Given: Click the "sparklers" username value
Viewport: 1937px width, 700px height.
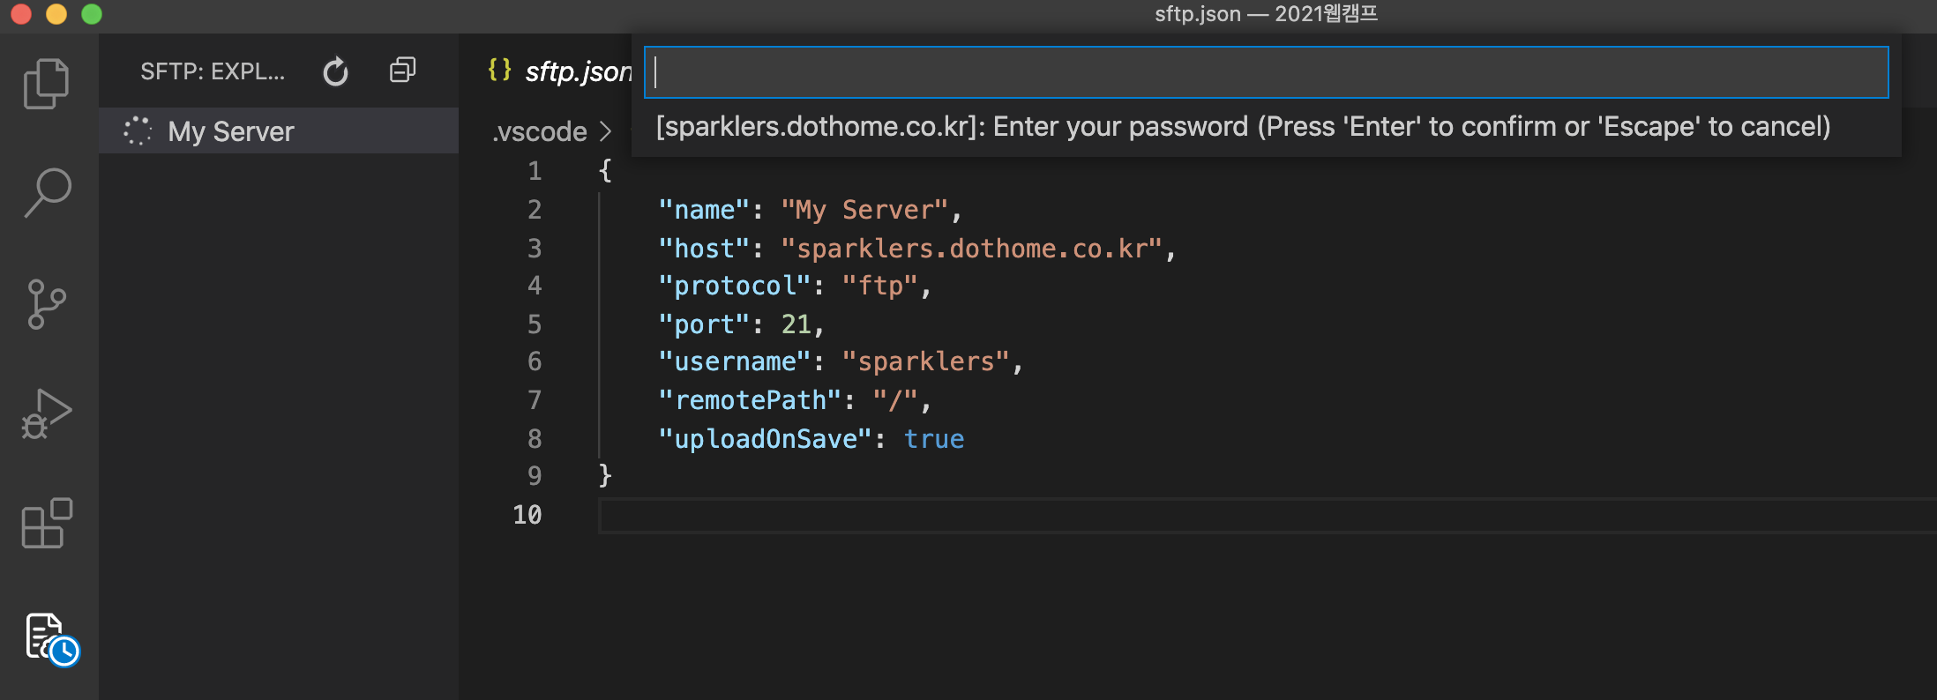Looking at the screenshot, I should (926, 361).
